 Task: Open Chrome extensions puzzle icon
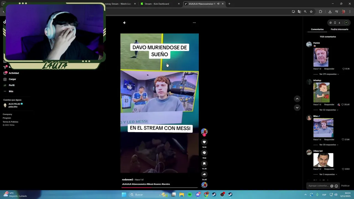321,12
